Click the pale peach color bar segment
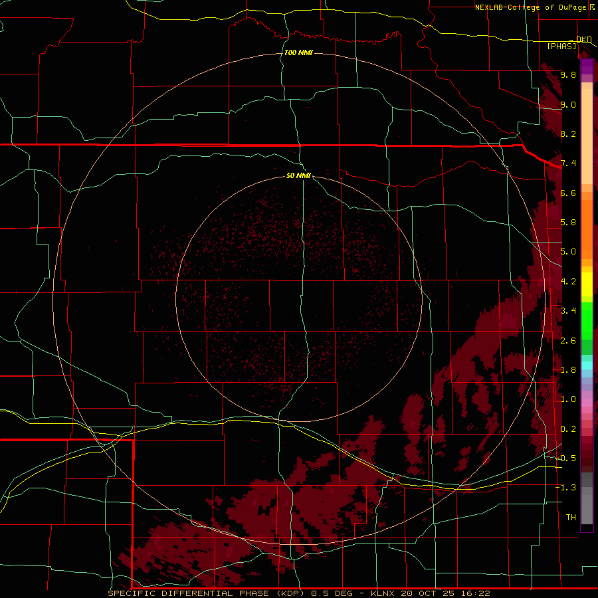The image size is (598, 598). (587, 136)
